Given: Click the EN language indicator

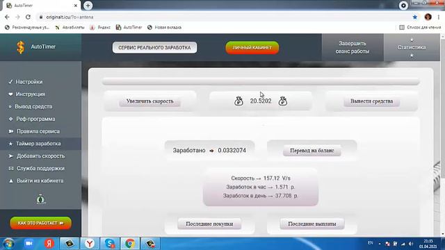Looking at the screenshot, I should pyautogui.click(x=370, y=243).
